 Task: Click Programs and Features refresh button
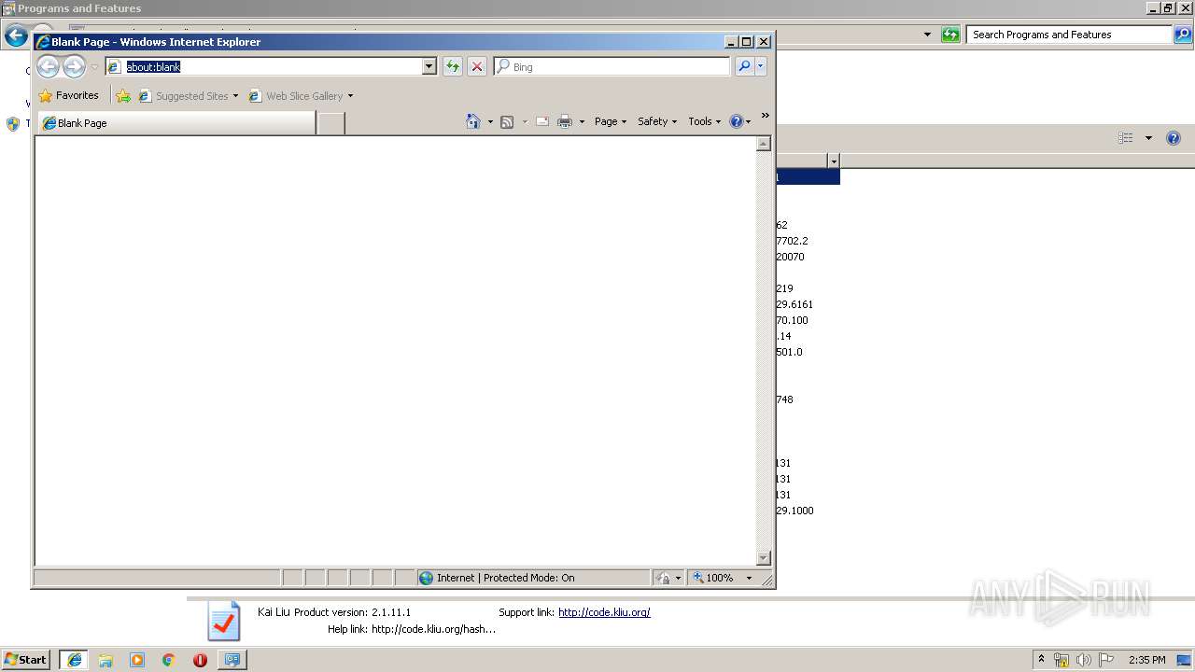[x=950, y=35]
